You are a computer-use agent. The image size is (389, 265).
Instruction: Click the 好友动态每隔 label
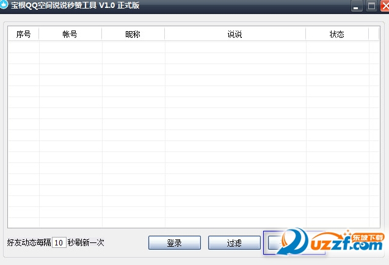tap(29, 242)
